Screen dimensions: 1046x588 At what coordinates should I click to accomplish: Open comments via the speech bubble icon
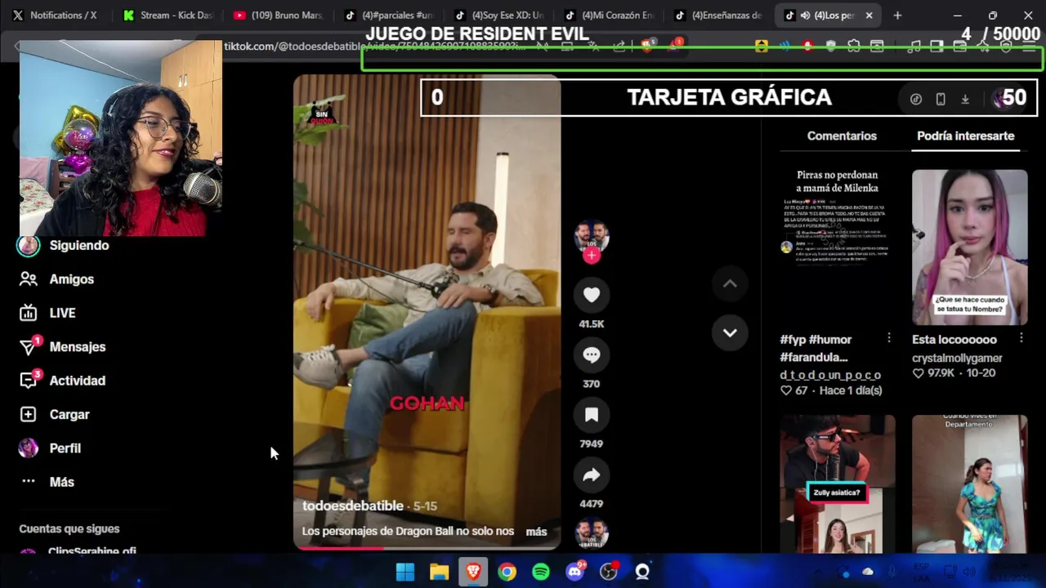[592, 355]
